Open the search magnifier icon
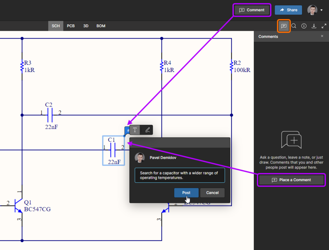Screen dimensions: 329x250 point(294,26)
